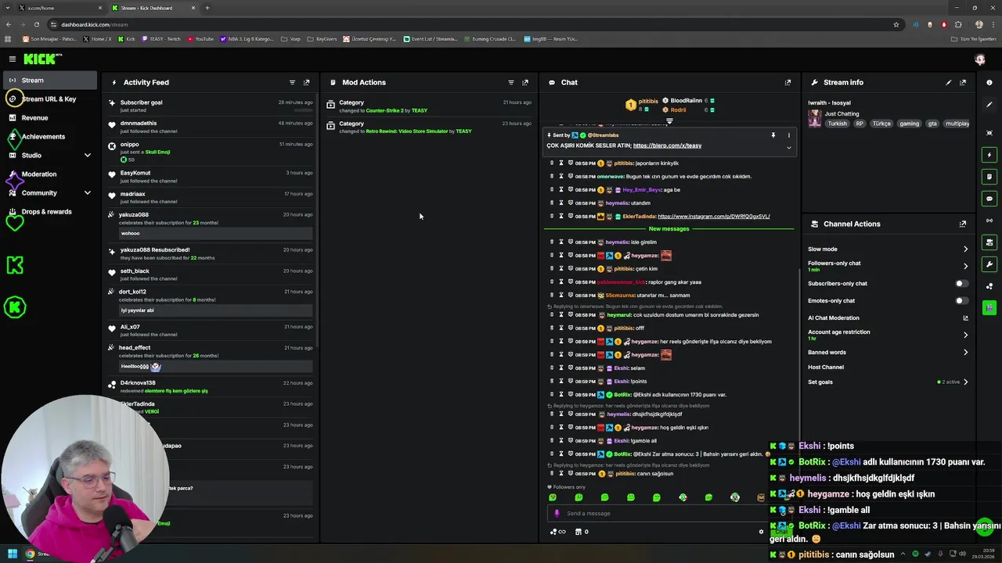
Task: Open the TEASY - Twitch bookmark
Action: tap(160, 39)
